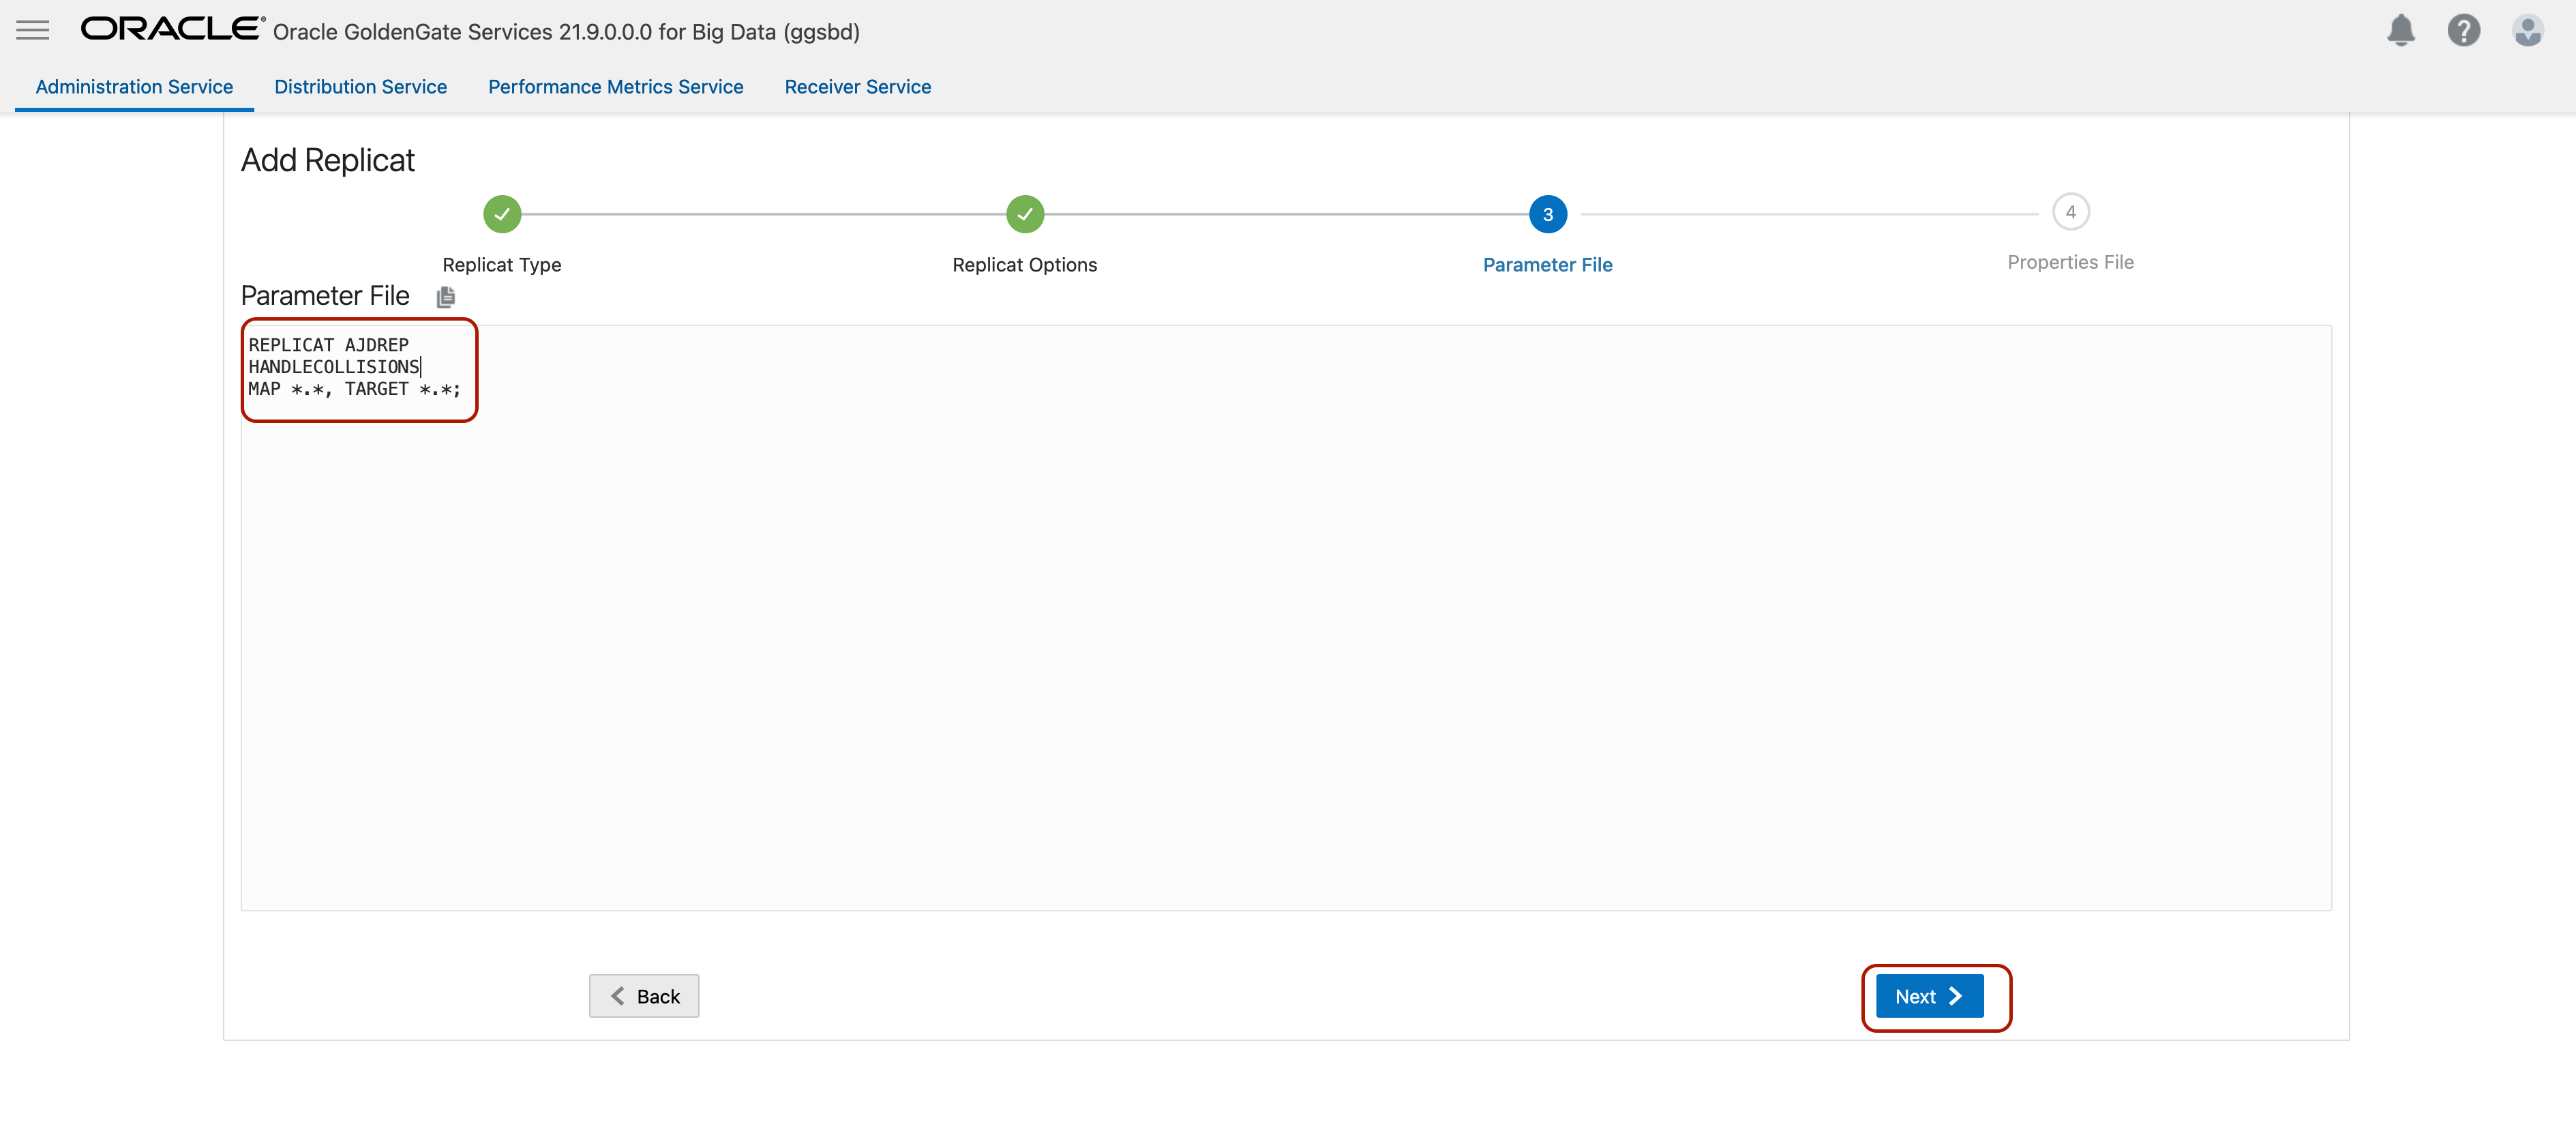
Task: Open the user account avatar menu
Action: pos(2527,31)
